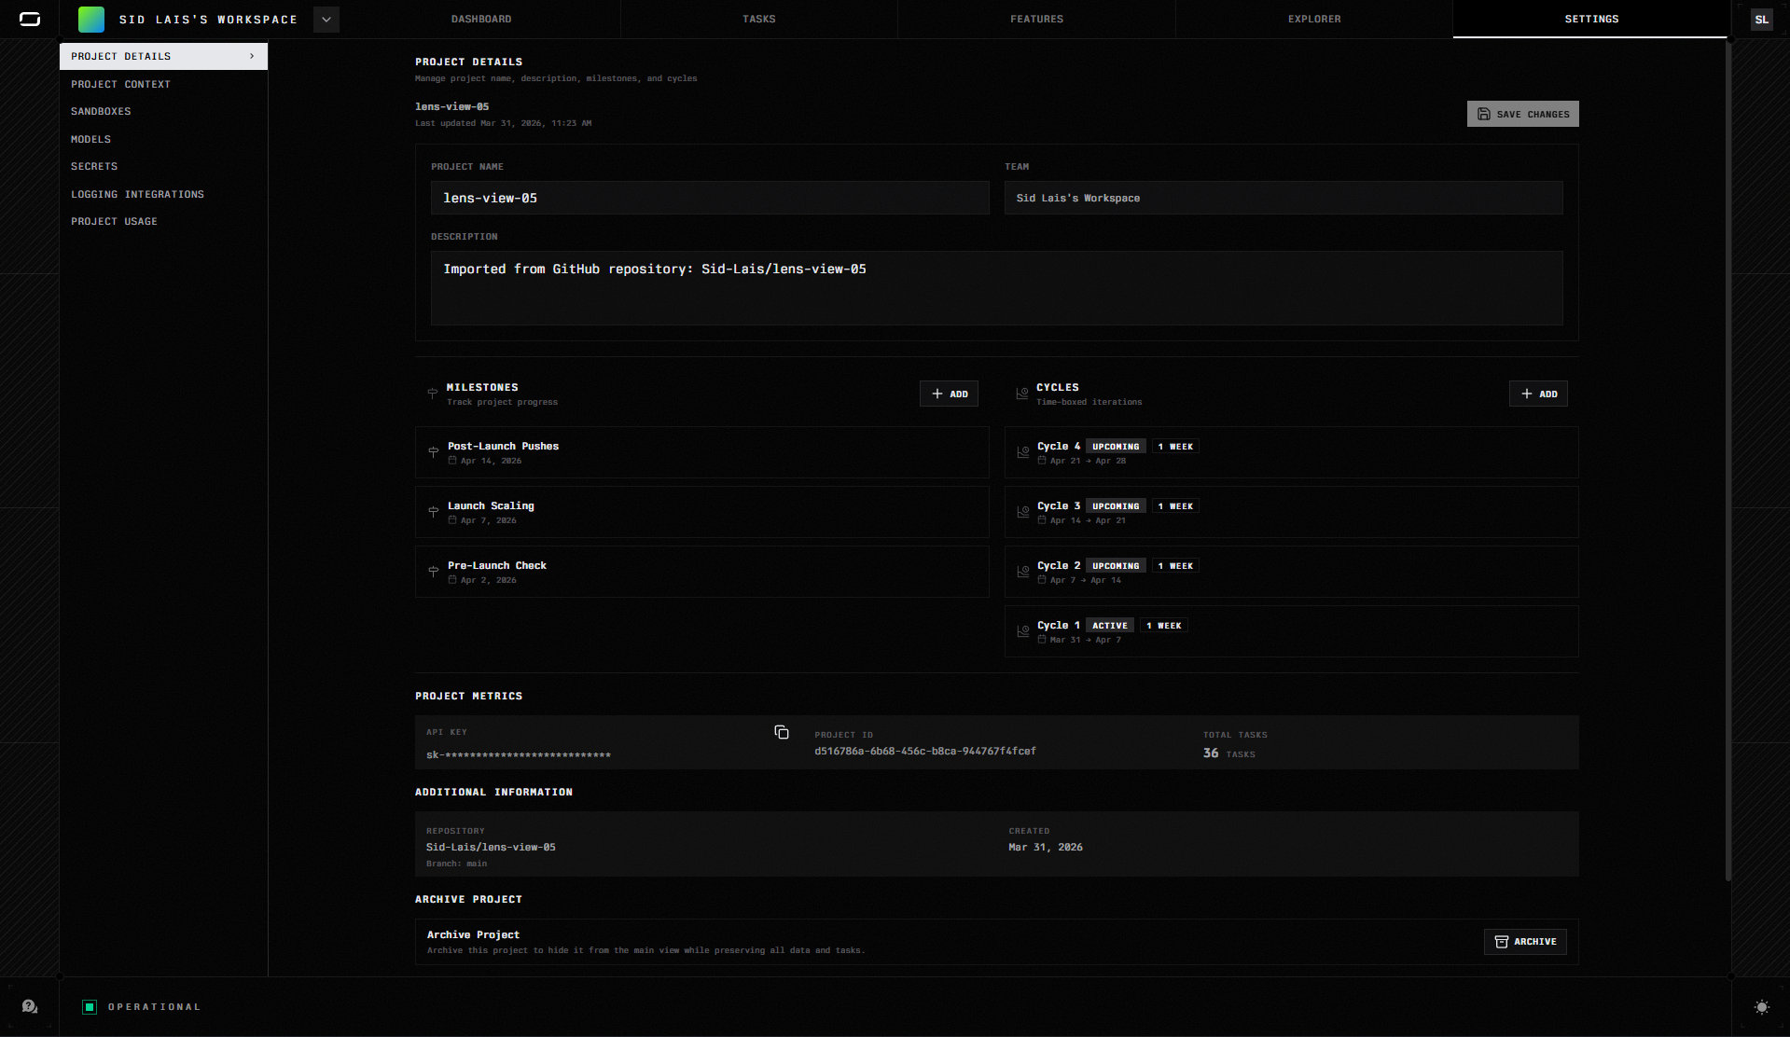Switch to the Tasks tab
Image resolution: width=1790 pixels, height=1037 pixels.
pos(759,19)
